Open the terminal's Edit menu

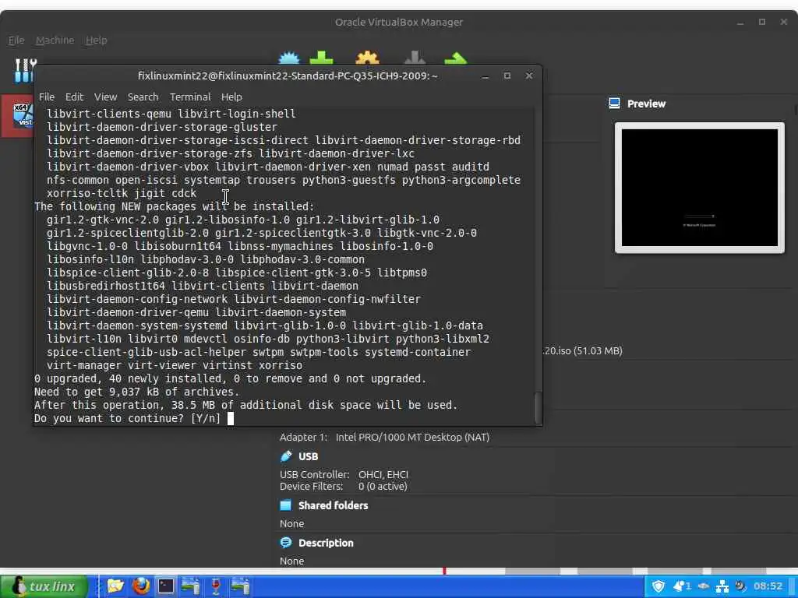click(74, 97)
